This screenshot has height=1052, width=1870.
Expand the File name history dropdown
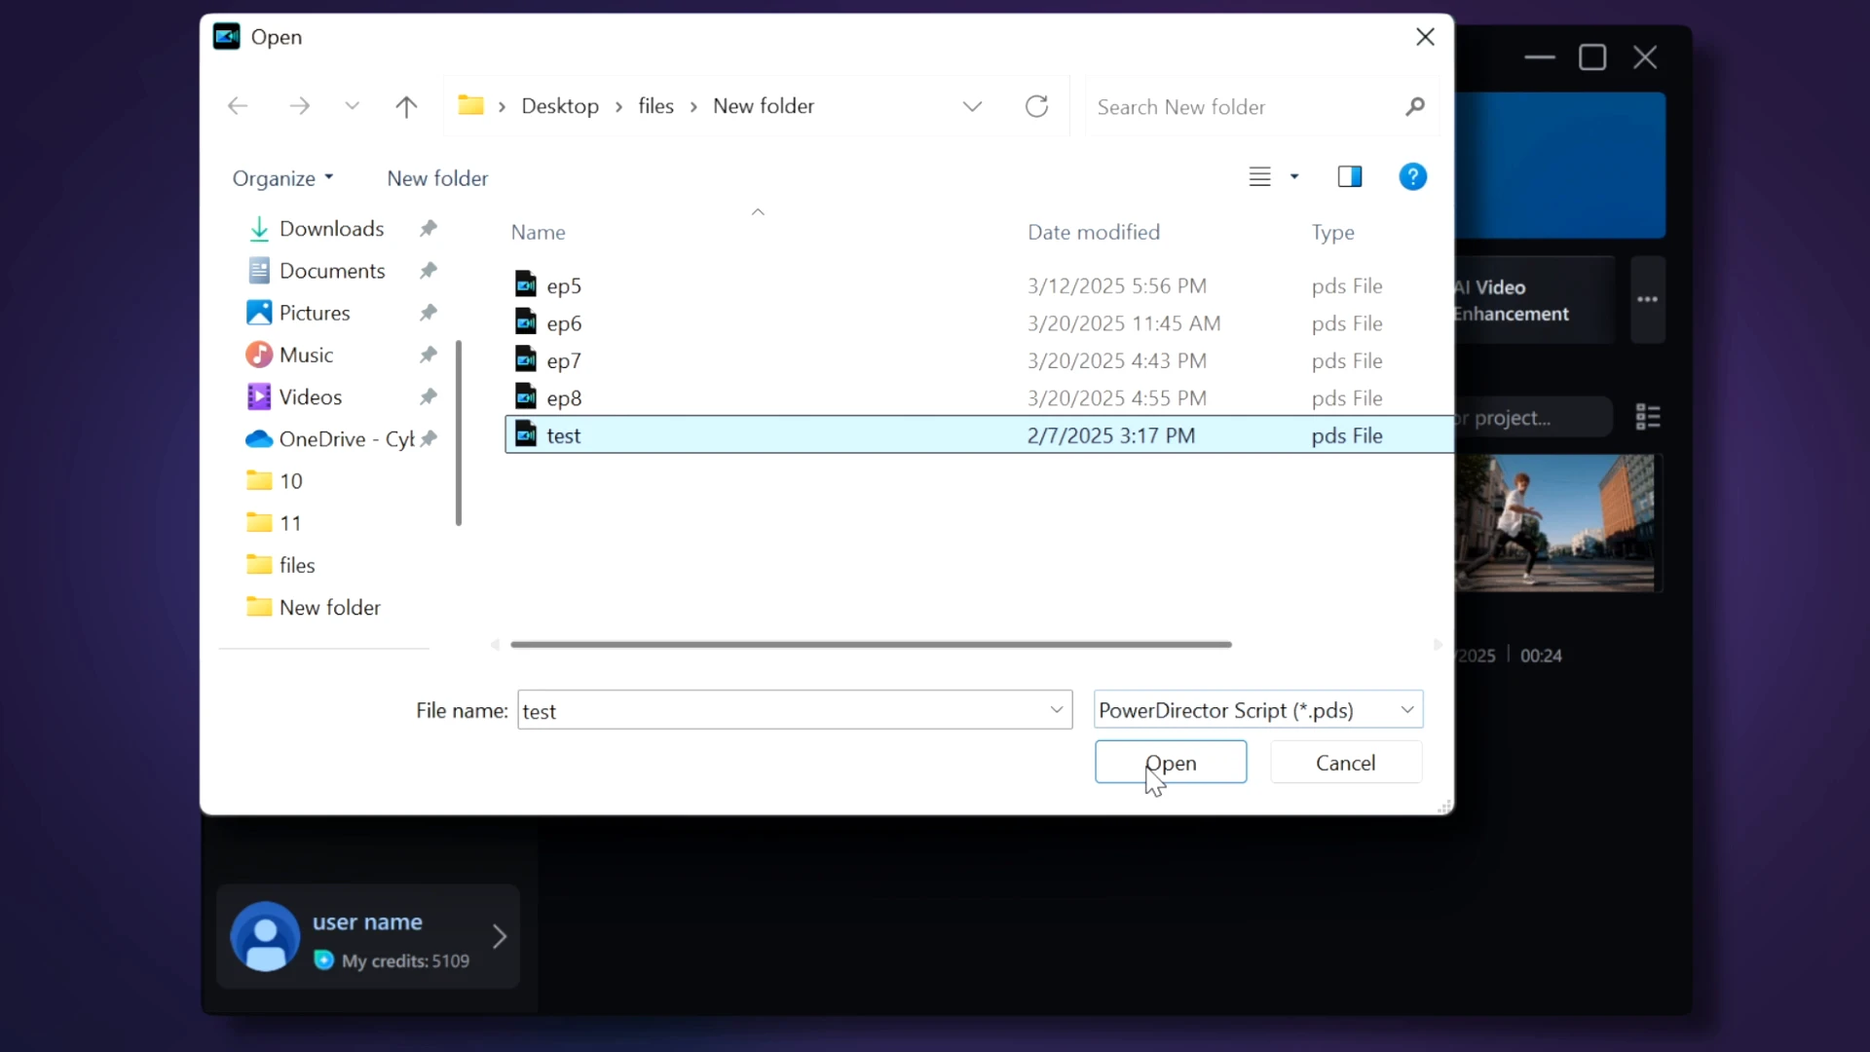click(1057, 710)
